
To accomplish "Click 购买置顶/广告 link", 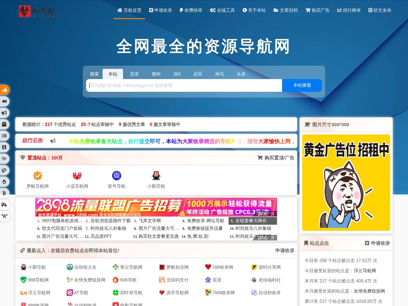I will click(x=276, y=157).
